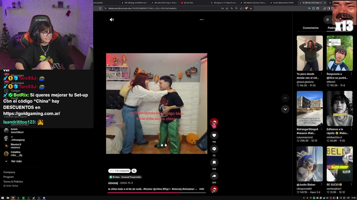Open Discord from the taskbar
This screenshot has height=200, width=357.
[x=44, y=198]
